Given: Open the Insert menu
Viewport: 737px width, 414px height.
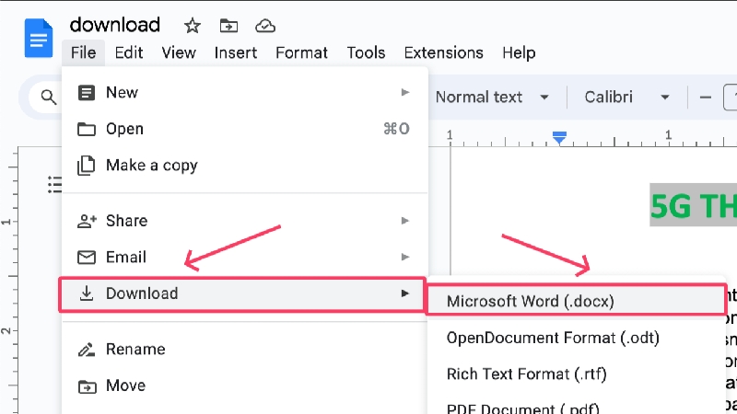Looking at the screenshot, I should (236, 52).
